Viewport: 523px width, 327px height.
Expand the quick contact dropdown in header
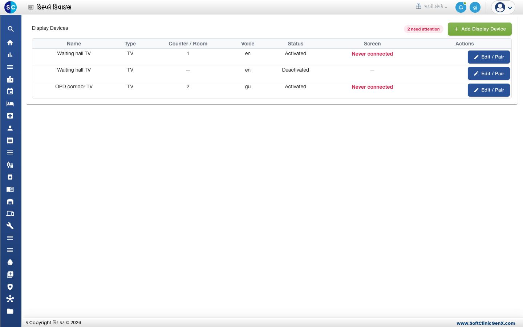pyautogui.click(x=431, y=7)
